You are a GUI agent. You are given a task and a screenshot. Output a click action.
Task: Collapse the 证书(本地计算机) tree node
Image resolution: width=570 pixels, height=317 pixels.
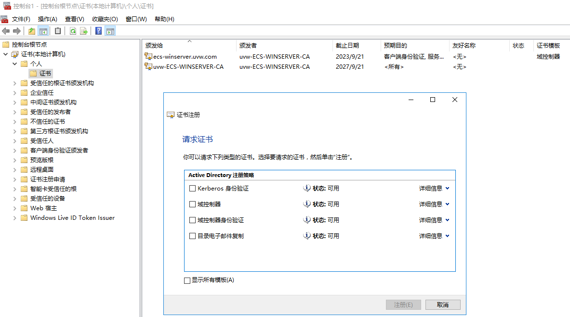pos(5,54)
